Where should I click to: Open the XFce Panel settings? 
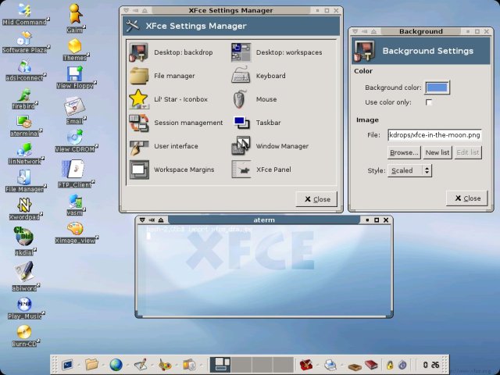[x=241, y=169]
